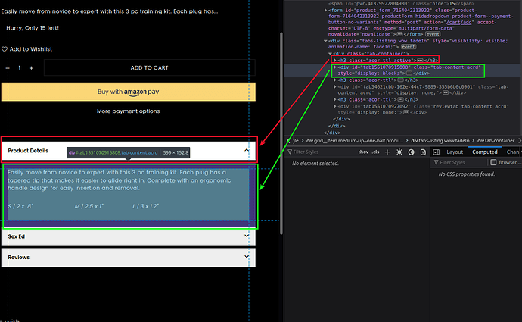Toggle light color scheme simulation sun icon
This screenshot has height=322, width=522.
click(399, 152)
